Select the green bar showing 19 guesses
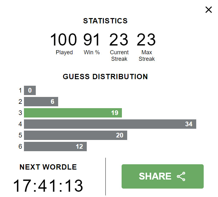Image resolution: width=218 pixels, height=197 pixels. [x=73, y=113]
